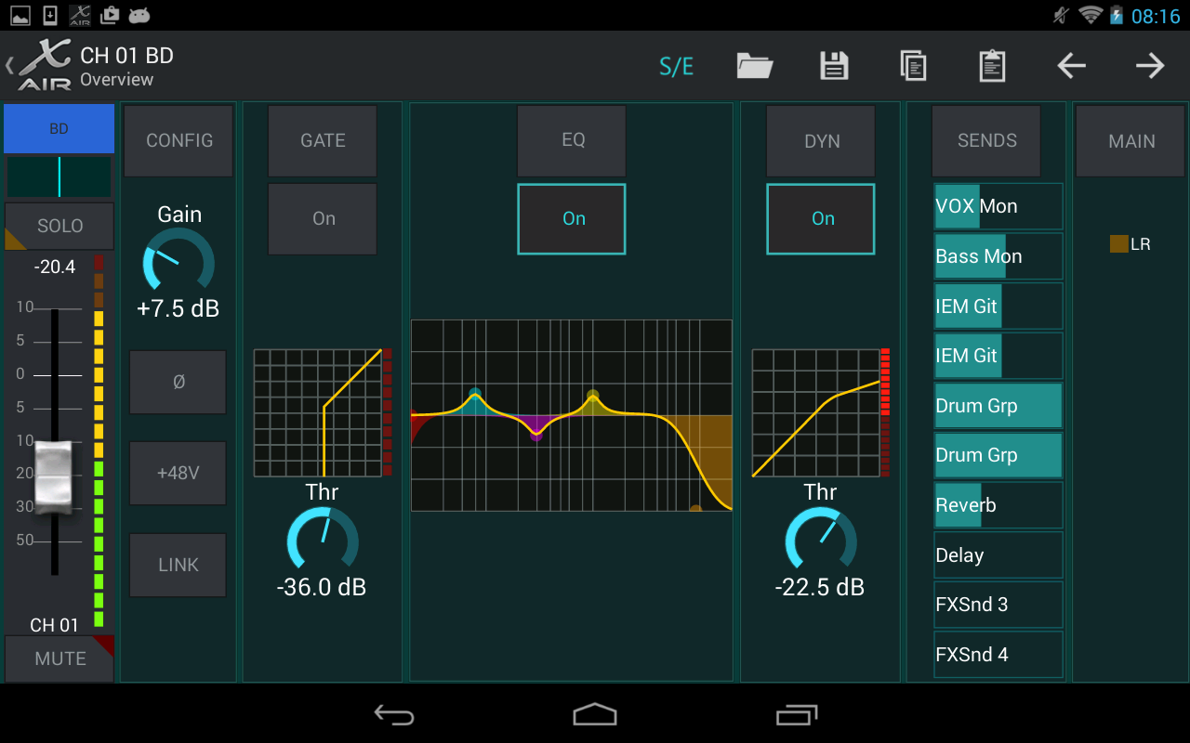1190x743 pixels.
Task: Paste channel settings with the clipboard icon
Action: (991, 65)
